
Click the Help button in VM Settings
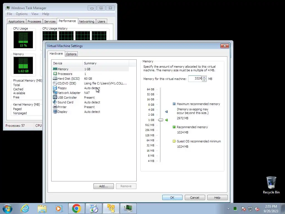pyautogui.click(x=217, y=198)
